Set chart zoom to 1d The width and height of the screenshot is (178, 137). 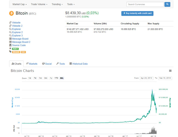click(30, 78)
